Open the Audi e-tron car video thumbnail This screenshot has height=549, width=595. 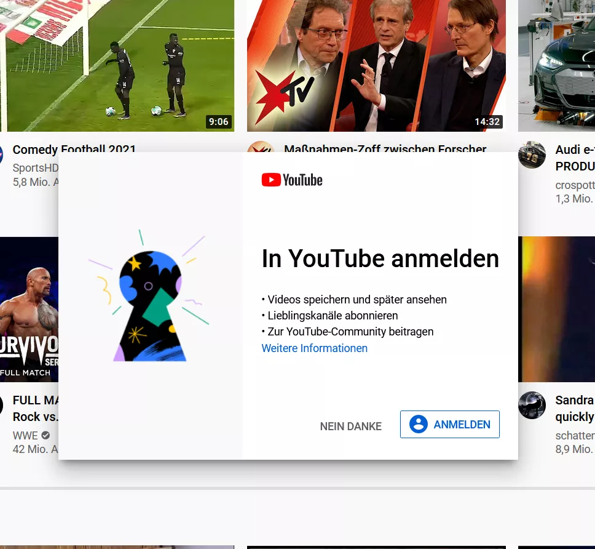[x=557, y=66]
